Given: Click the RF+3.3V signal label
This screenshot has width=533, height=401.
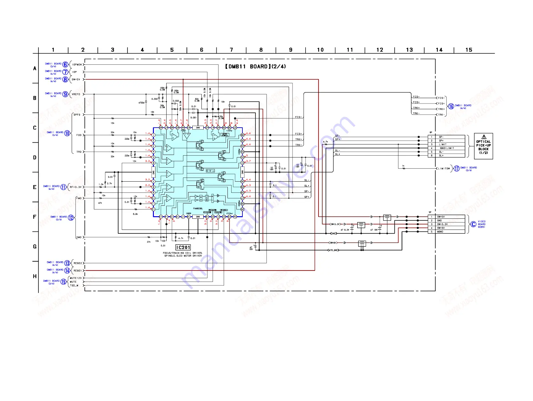Looking at the screenshot, I should click(x=76, y=187).
